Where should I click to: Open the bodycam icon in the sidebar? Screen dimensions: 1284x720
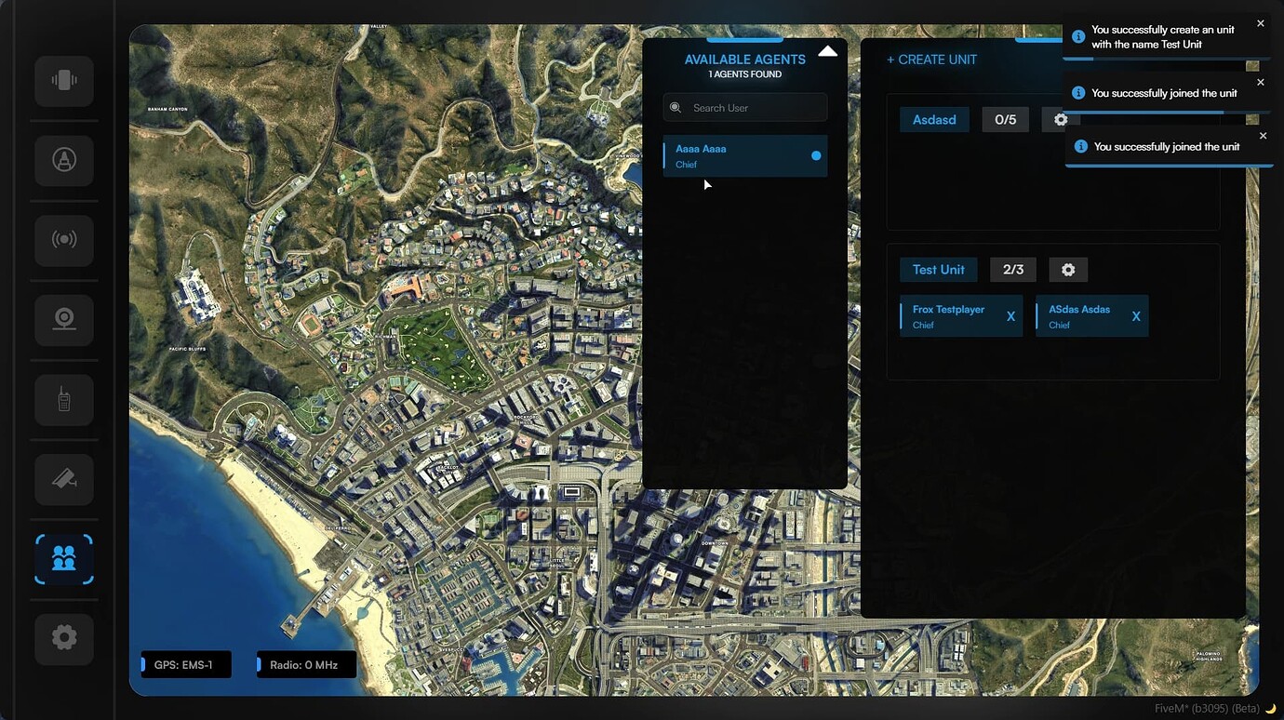click(63, 319)
